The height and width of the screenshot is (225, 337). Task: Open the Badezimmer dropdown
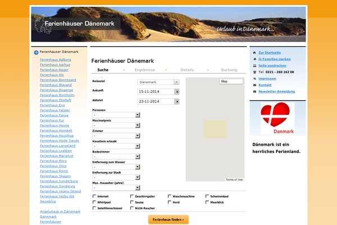coord(116,156)
